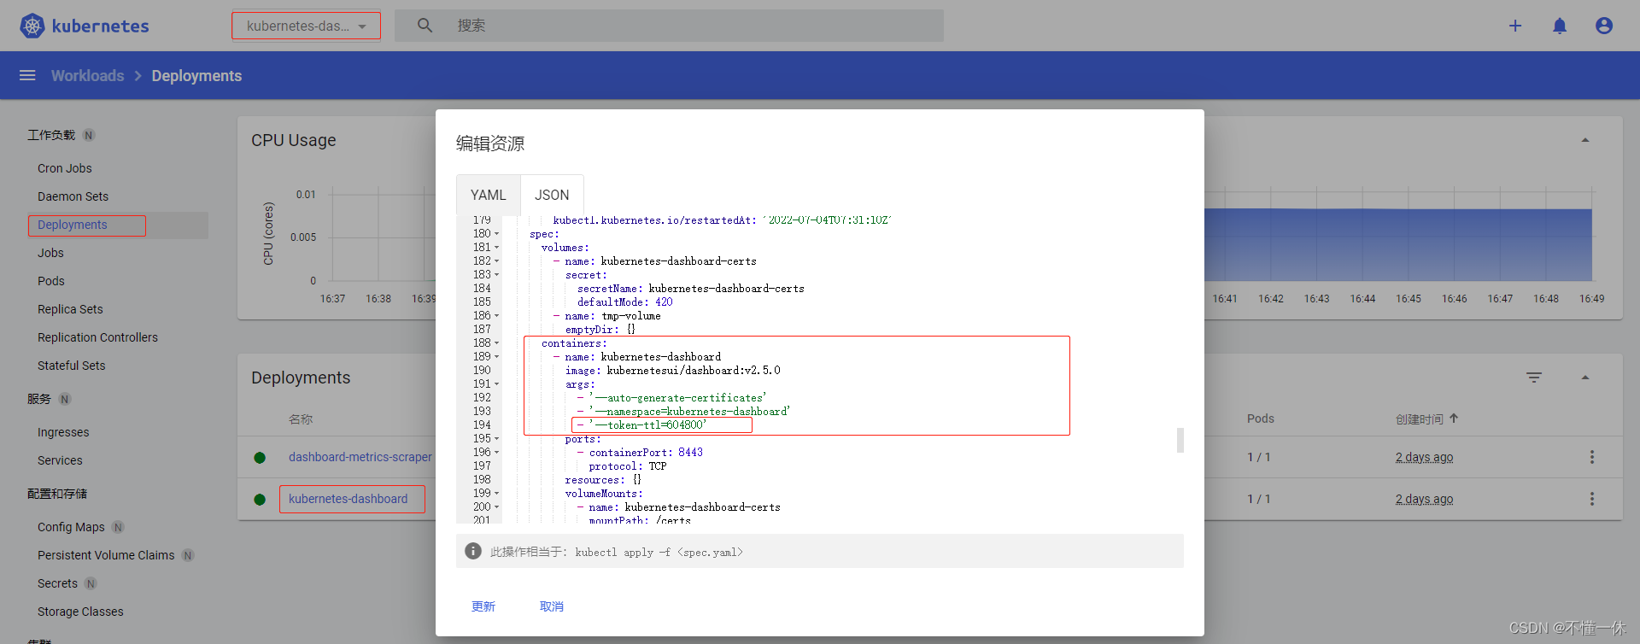The width and height of the screenshot is (1640, 644).
Task: Collapse the args fold arrow line 191
Action: (x=496, y=384)
